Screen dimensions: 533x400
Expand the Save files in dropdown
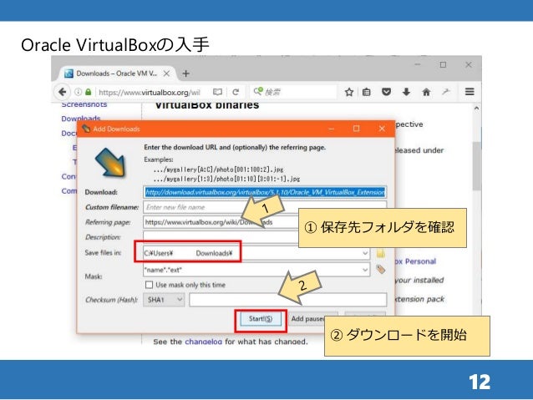click(365, 253)
